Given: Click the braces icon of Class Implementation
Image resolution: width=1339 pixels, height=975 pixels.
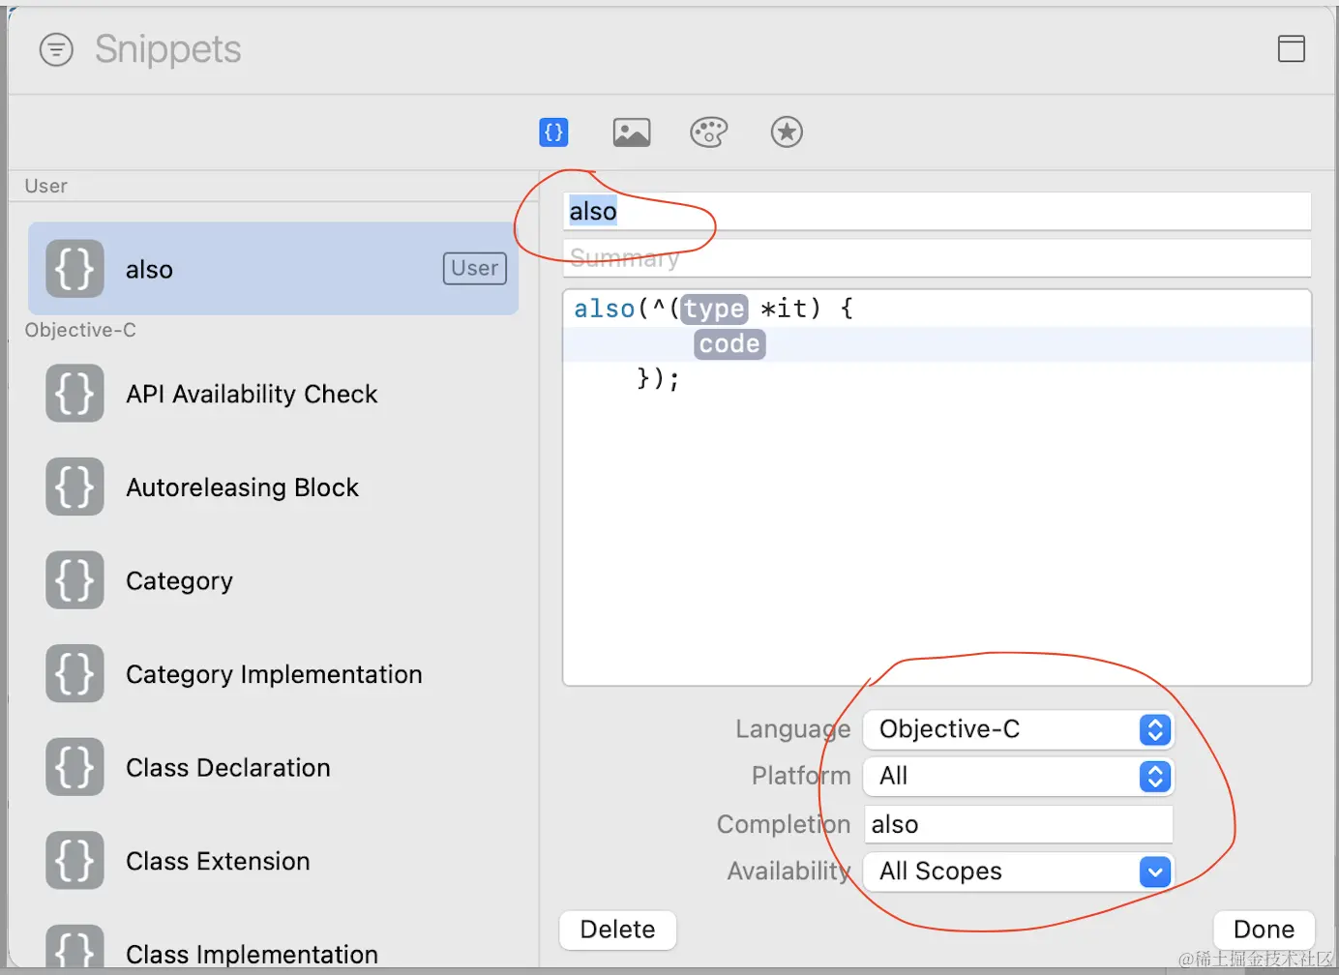Looking at the screenshot, I should (74, 948).
